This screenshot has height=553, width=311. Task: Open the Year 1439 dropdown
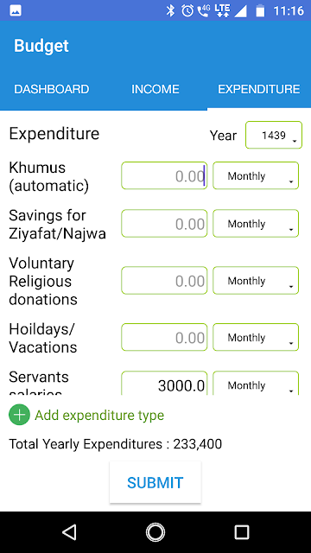tap(274, 135)
